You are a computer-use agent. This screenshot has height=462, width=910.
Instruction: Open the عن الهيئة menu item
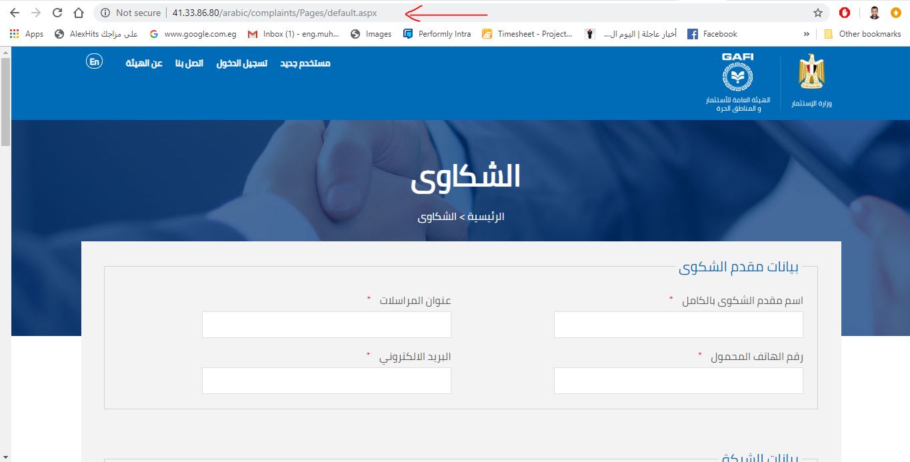tap(144, 63)
